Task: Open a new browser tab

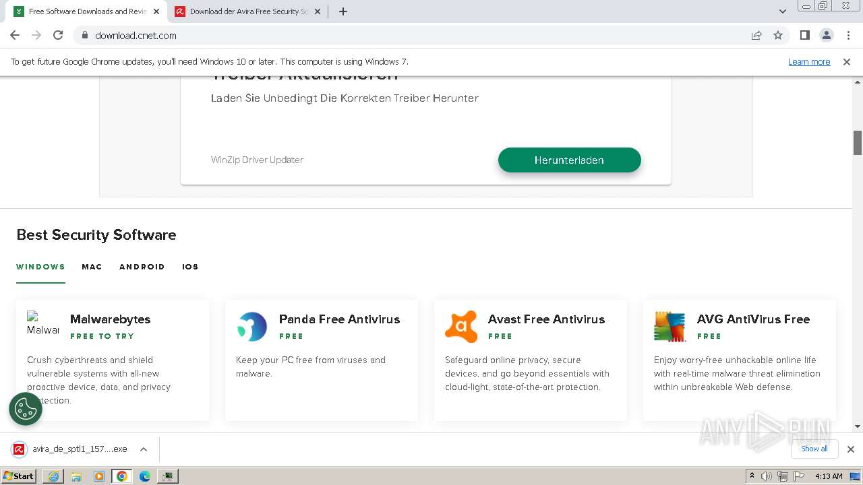Action: pyautogui.click(x=343, y=11)
